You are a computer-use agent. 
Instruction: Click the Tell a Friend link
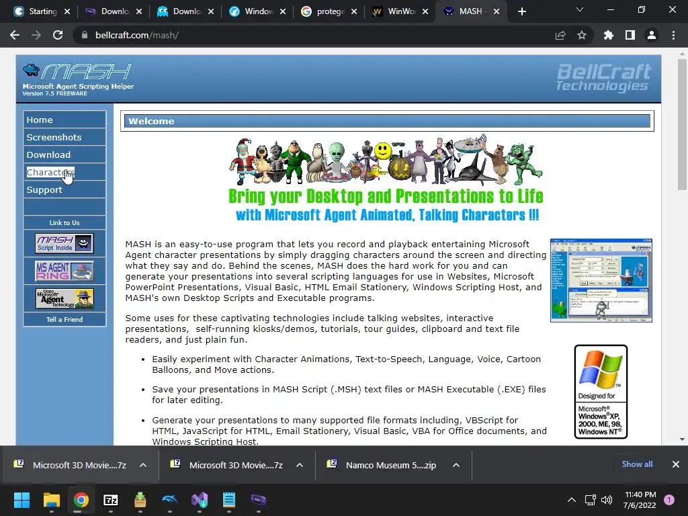tap(64, 319)
